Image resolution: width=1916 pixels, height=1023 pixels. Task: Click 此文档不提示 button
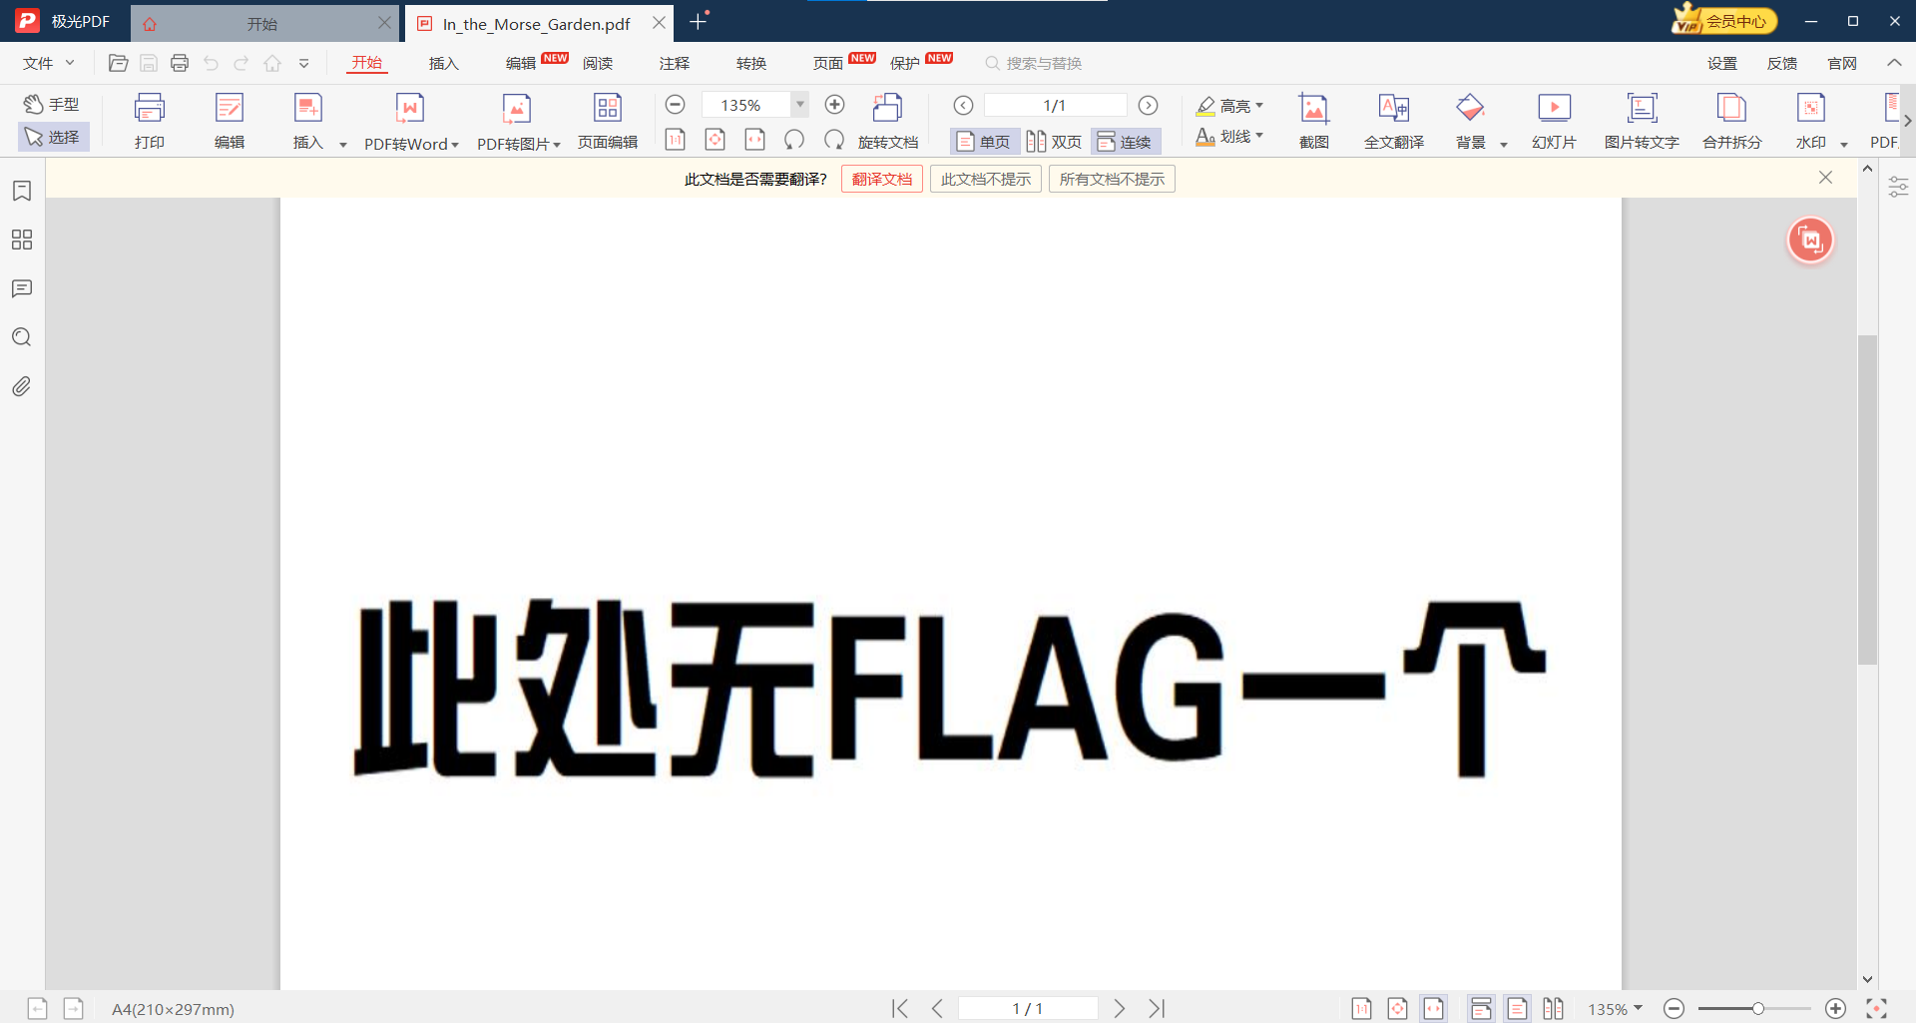tap(986, 179)
